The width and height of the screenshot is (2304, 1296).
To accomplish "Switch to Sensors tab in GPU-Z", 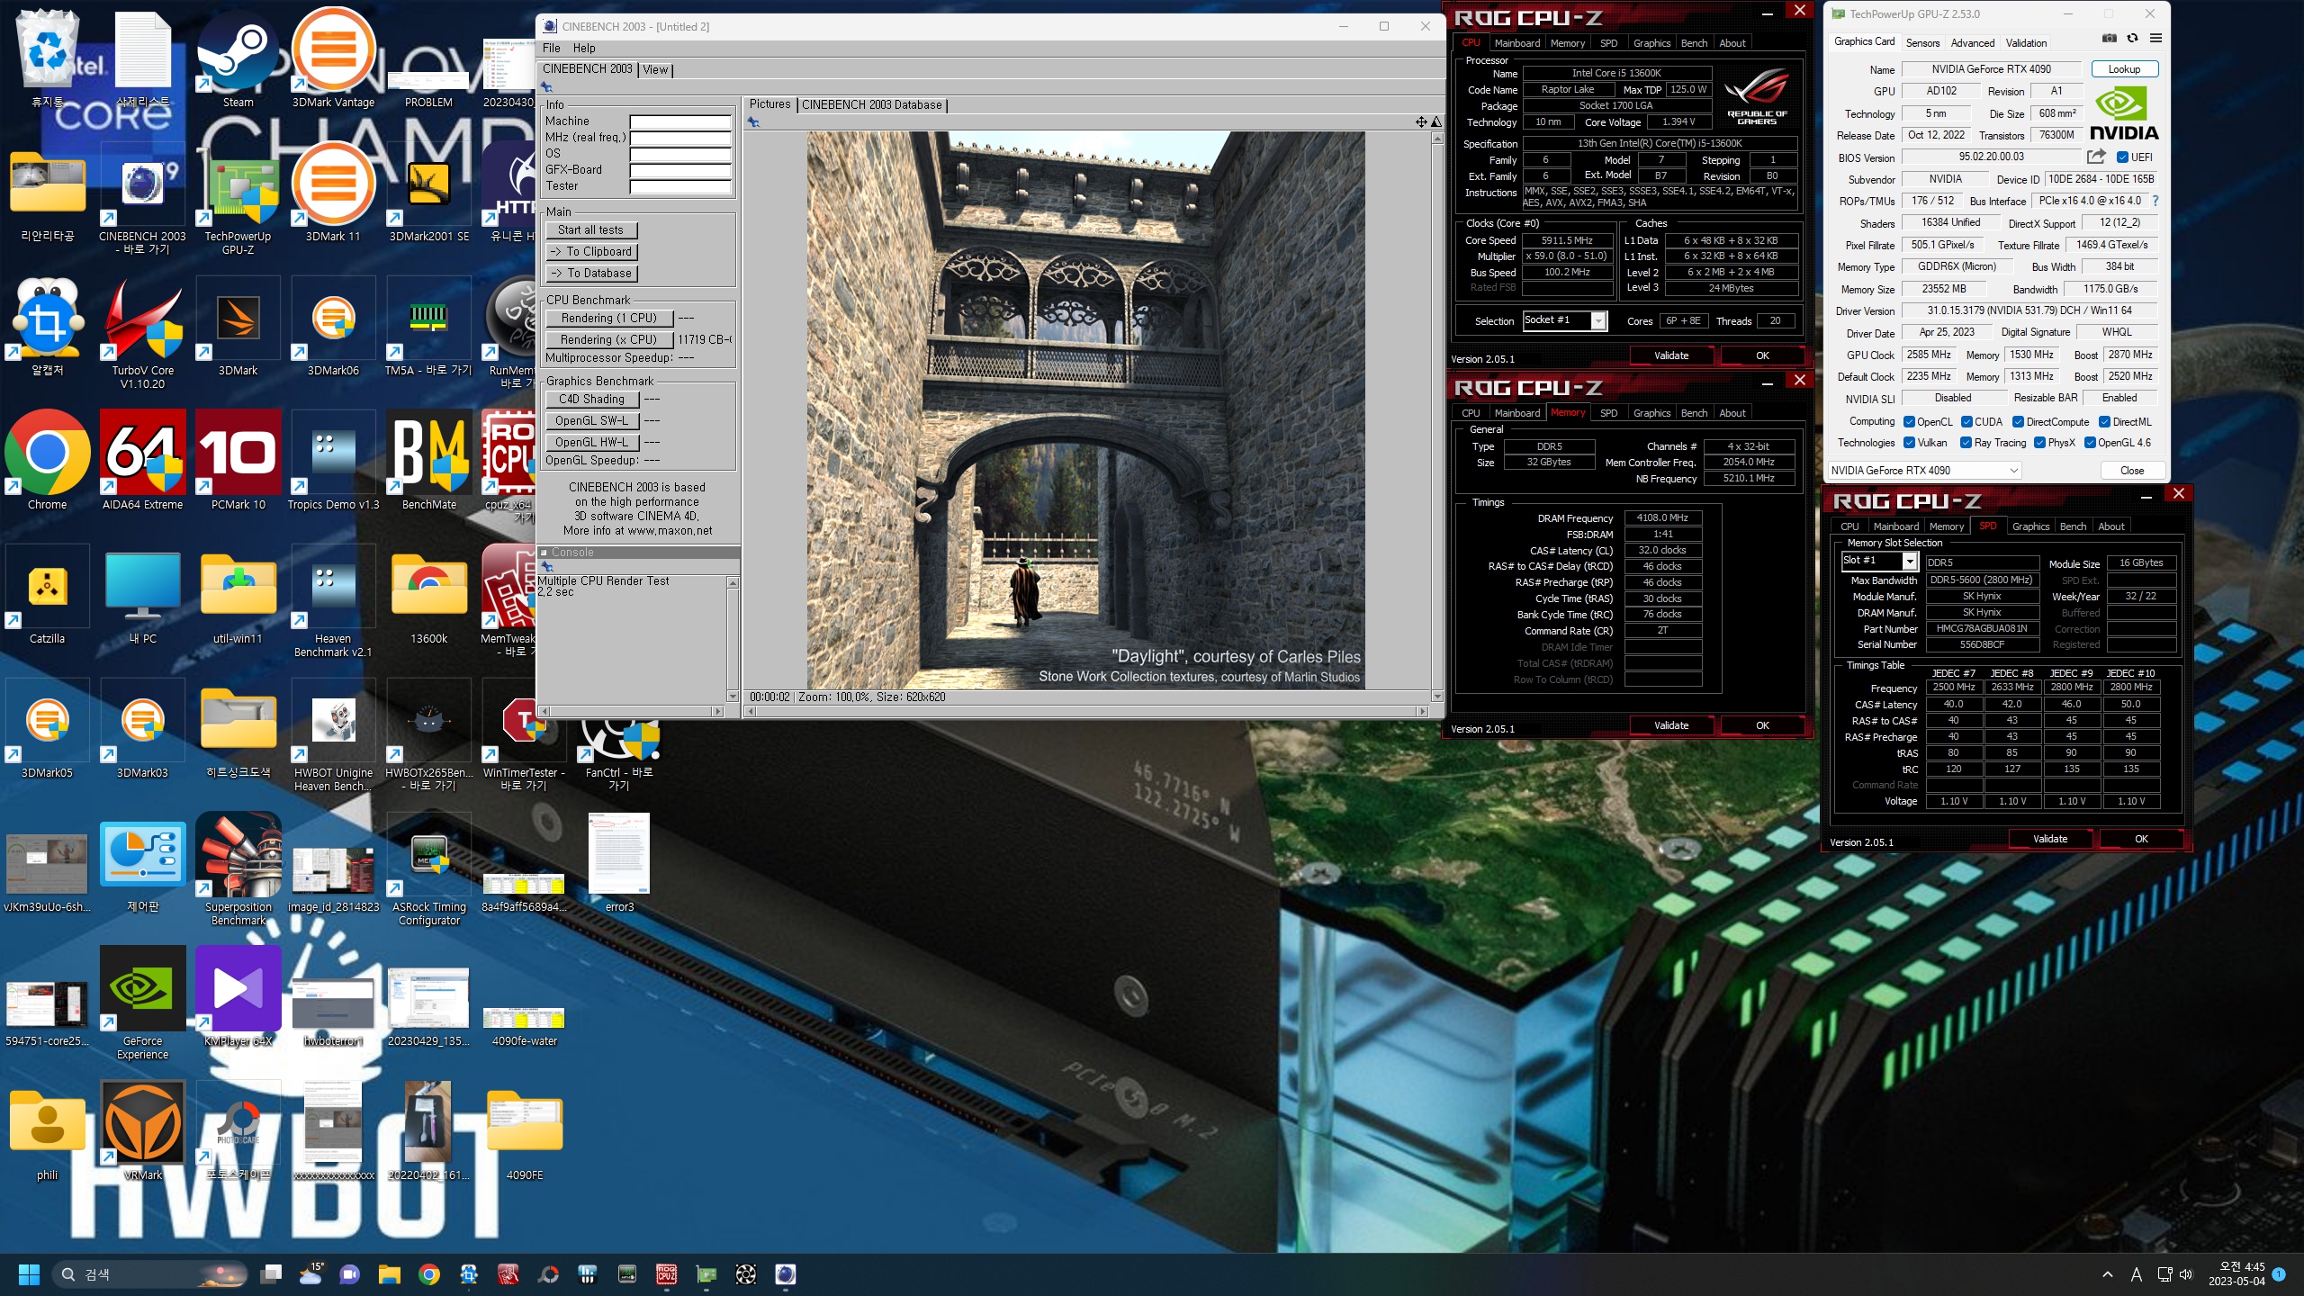I will click(1922, 43).
